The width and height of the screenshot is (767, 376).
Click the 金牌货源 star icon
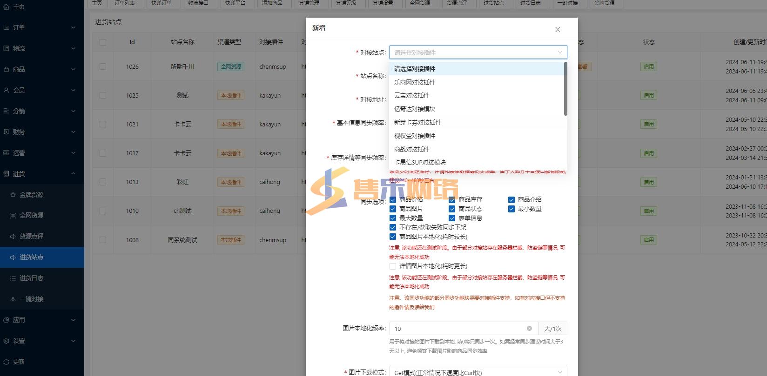[13, 195]
